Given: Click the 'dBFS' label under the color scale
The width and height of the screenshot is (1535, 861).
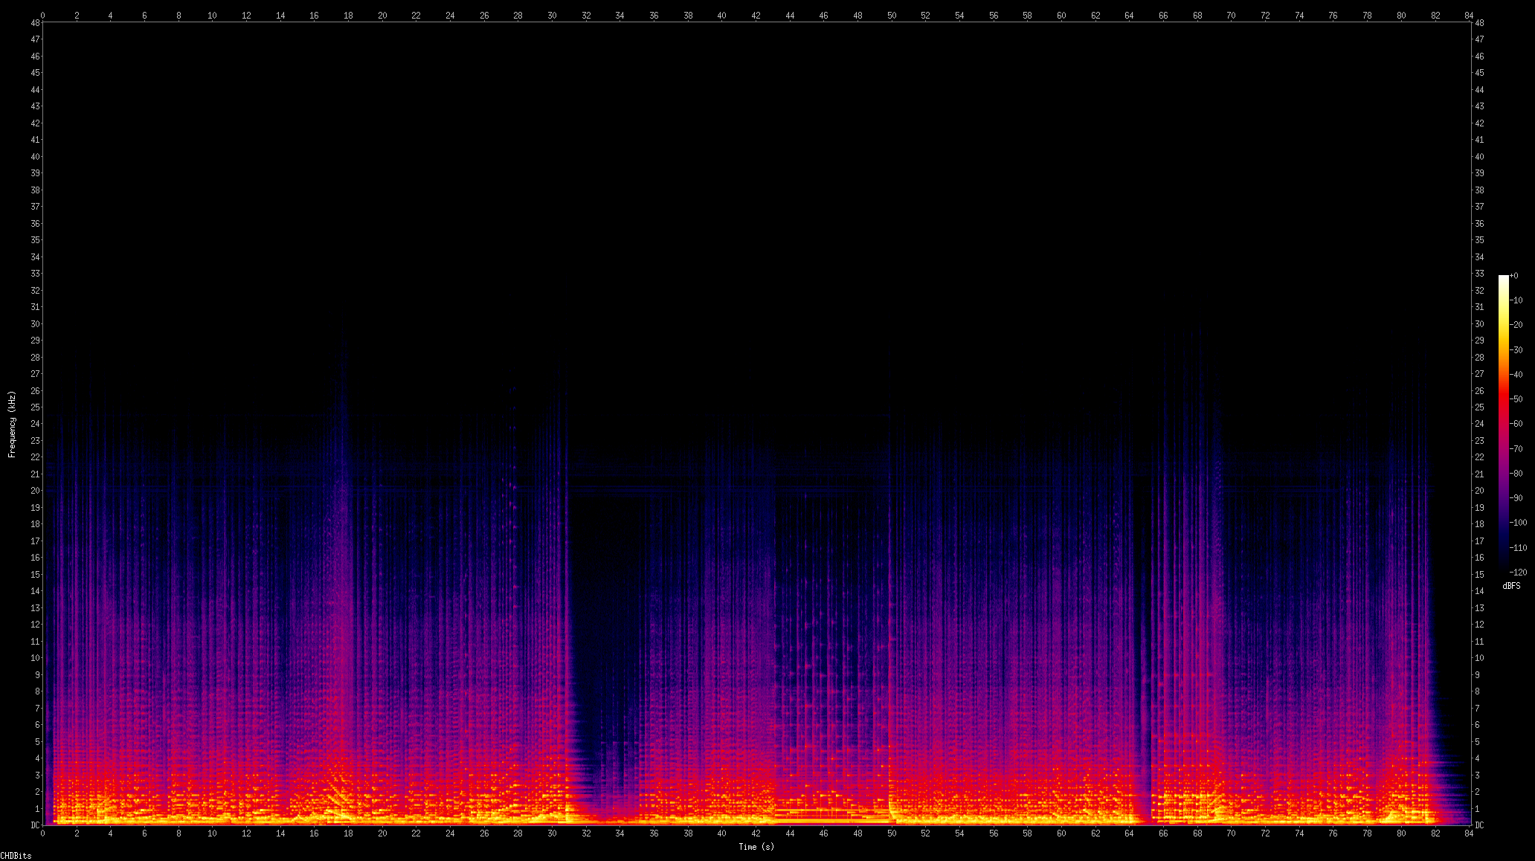Looking at the screenshot, I should [x=1511, y=586].
